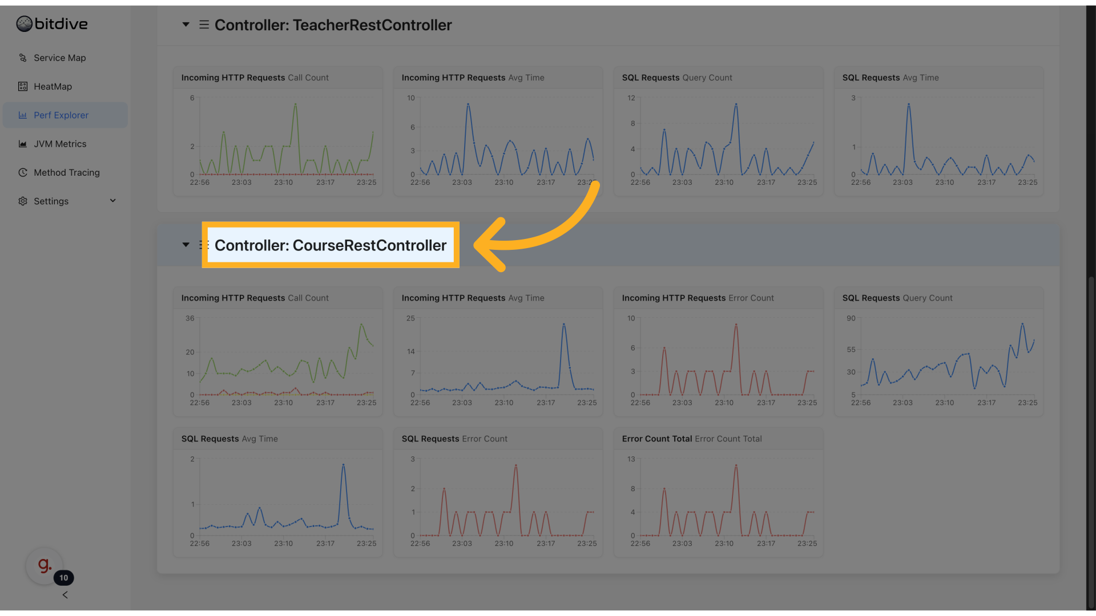Click SQL Requests Error Count title

point(454,439)
